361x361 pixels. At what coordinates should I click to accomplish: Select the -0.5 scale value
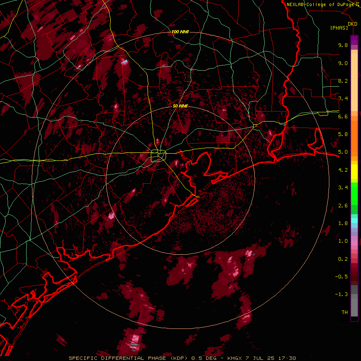click(x=341, y=277)
